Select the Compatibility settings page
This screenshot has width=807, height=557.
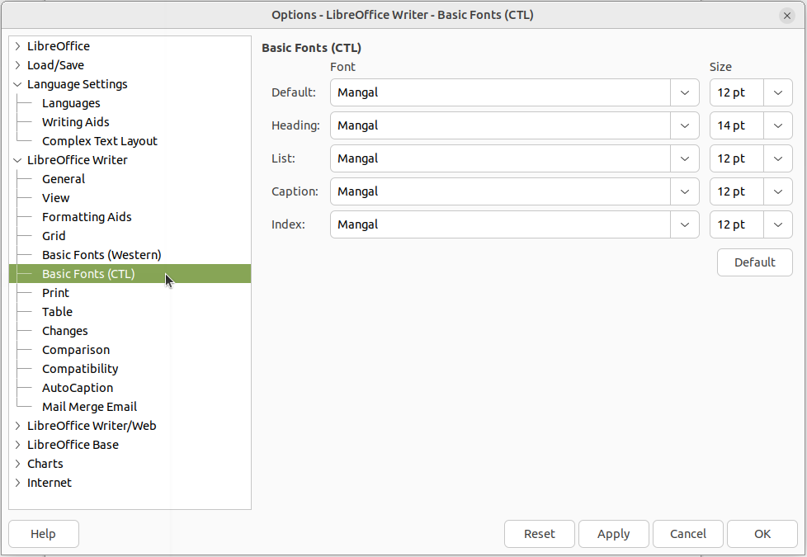point(80,368)
